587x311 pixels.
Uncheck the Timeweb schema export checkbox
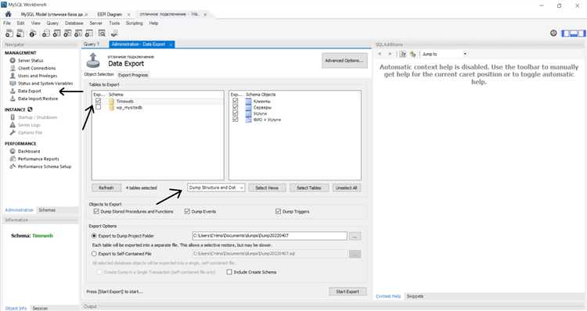98,101
